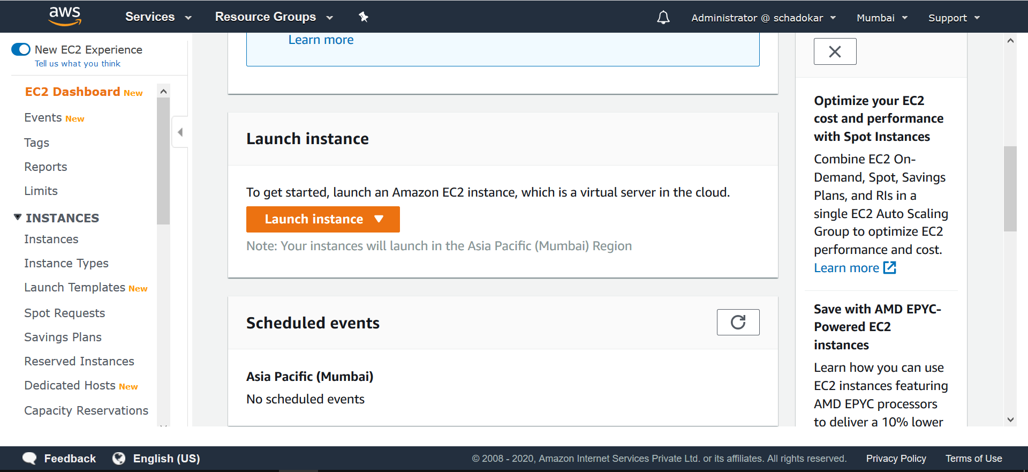Refresh the Scheduled events panel
This screenshot has width=1028, height=472.
(x=738, y=322)
